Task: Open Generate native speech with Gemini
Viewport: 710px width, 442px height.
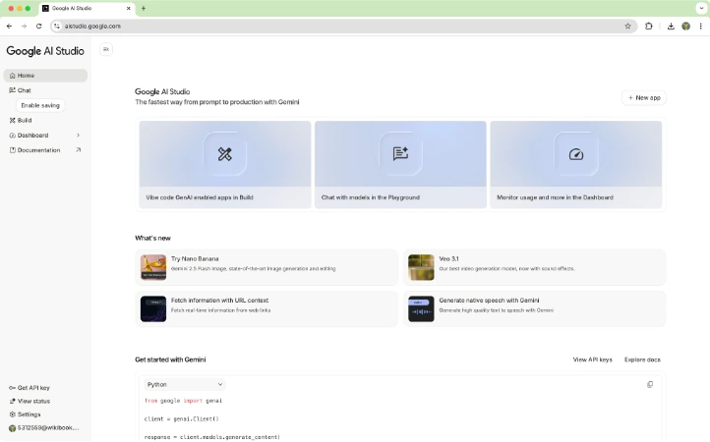Action: click(x=534, y=309)
